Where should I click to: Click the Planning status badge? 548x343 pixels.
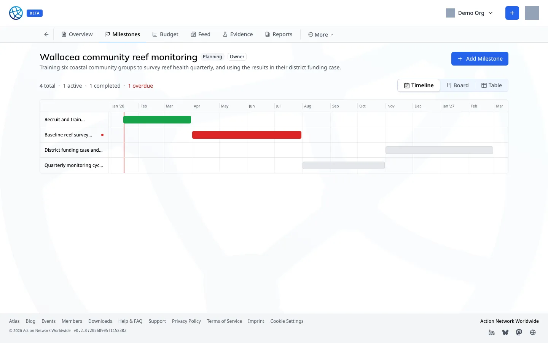(x=212, y=57)
